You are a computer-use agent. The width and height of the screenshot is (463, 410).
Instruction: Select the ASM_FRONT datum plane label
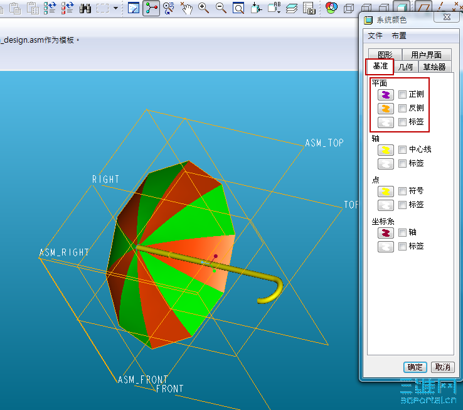tap(142, 380)
